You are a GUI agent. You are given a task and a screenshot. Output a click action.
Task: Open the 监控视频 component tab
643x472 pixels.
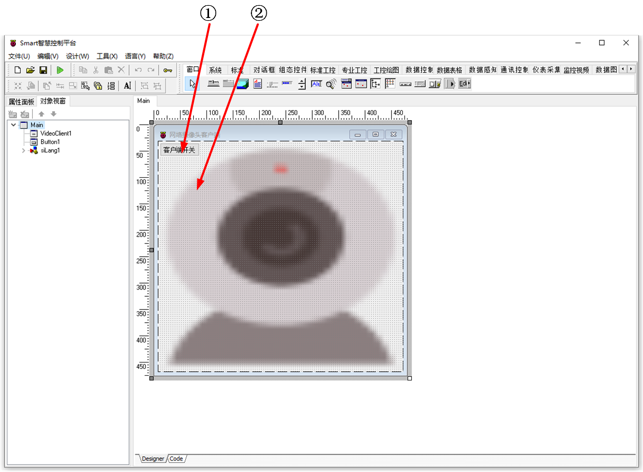[x=576, y=70]
